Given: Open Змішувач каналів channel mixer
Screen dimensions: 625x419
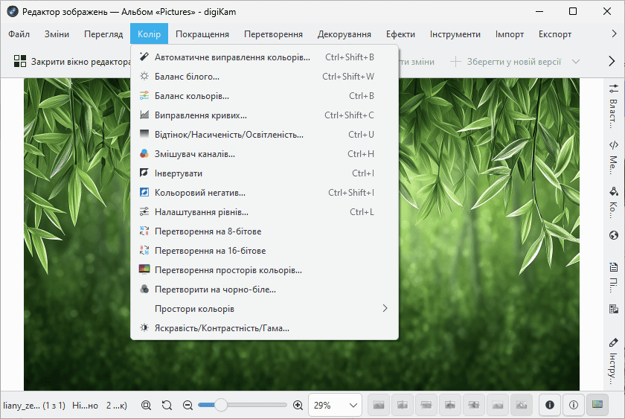Looking at the screenshot, I should click(264, 154).
